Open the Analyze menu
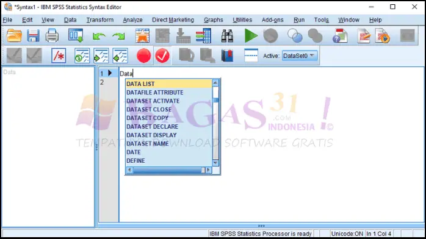Viewport: 426px width, 239px height. (x=132, y=20)
